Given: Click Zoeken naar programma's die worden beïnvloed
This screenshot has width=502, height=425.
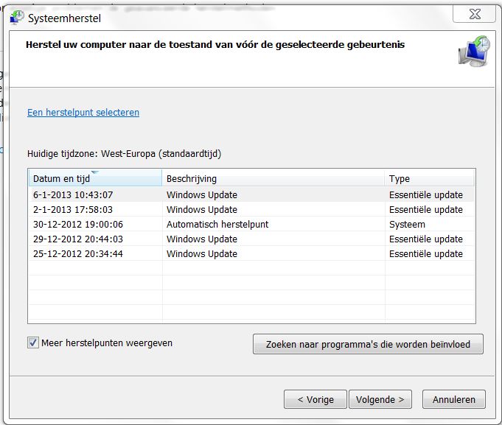Looking at the screenshot, I should tap(368, 344).
